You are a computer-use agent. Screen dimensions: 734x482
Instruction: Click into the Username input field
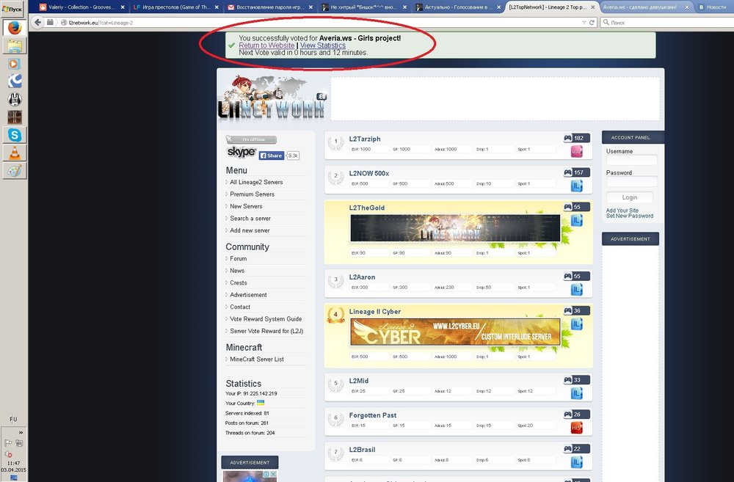(631, 161)
